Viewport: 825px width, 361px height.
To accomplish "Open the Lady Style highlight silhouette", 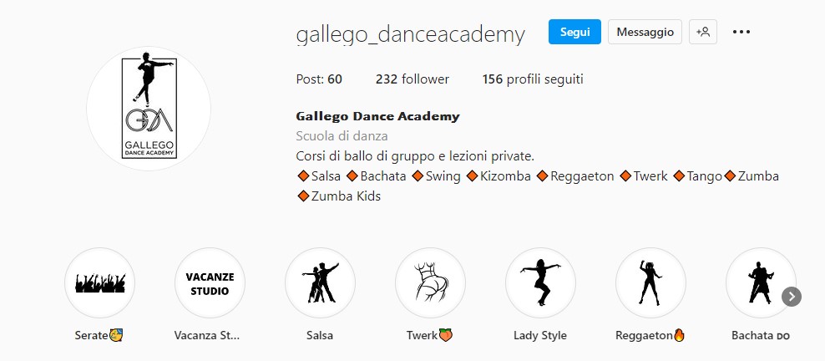I will click(x=540, y=283).
